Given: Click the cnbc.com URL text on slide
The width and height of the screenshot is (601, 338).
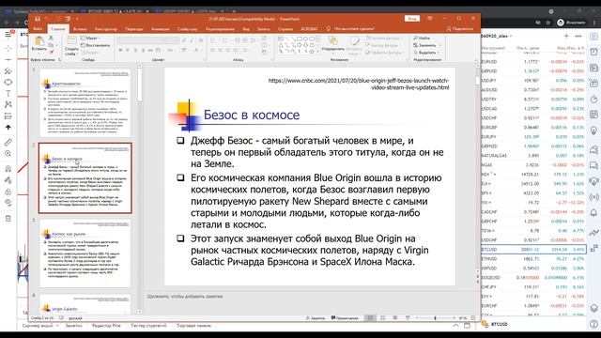Looking at the screenshot, I should click(x=359, y=84).
